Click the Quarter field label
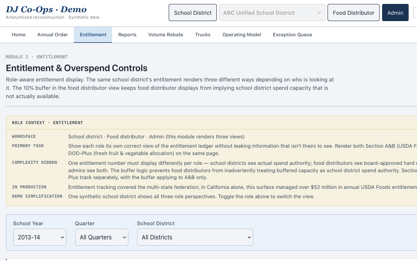Image resolution: width=417 pixels, height=260 pixels. (85, 223)
